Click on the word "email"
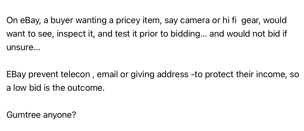 point(107,74)
